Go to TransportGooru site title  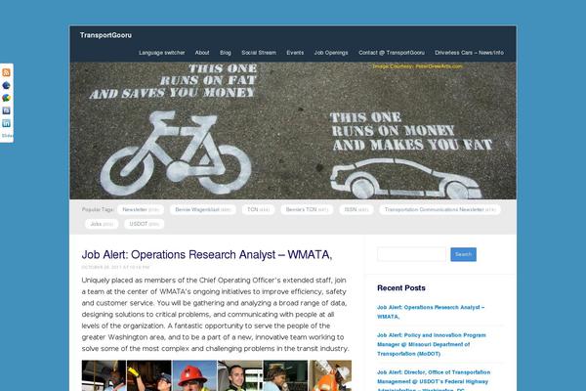(x=105, y=35)
